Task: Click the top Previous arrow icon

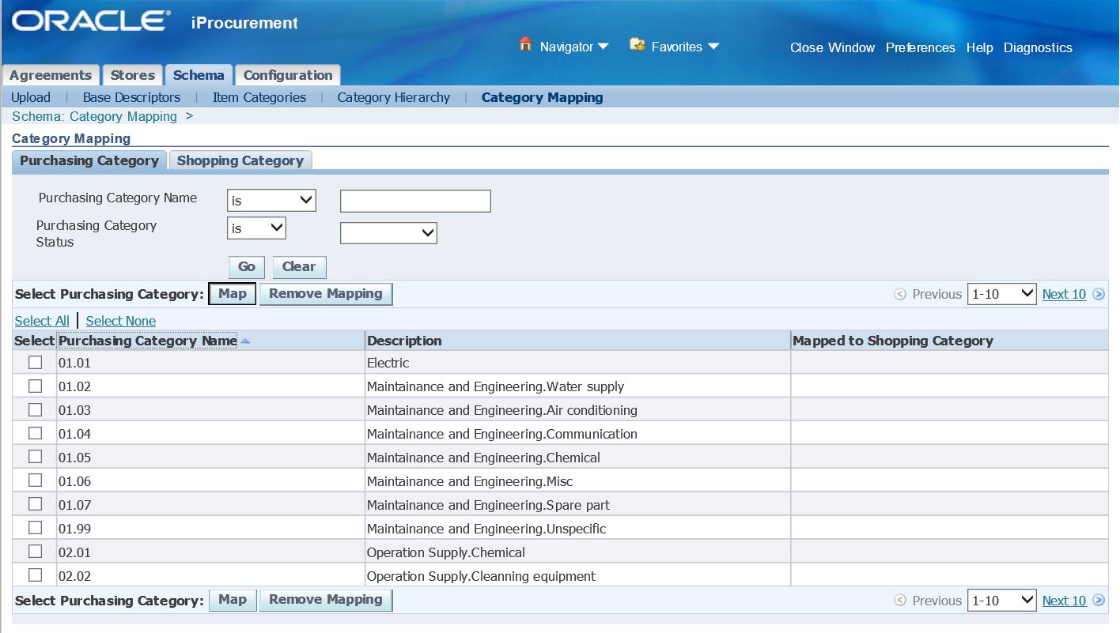Action: pos(900,294)
